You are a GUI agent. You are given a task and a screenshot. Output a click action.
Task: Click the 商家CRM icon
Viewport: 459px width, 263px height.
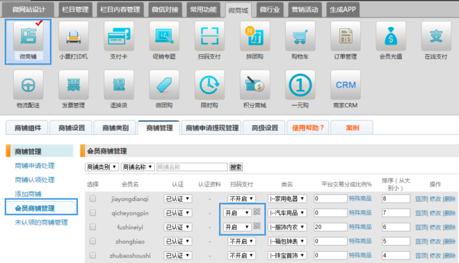click(346, 85)
